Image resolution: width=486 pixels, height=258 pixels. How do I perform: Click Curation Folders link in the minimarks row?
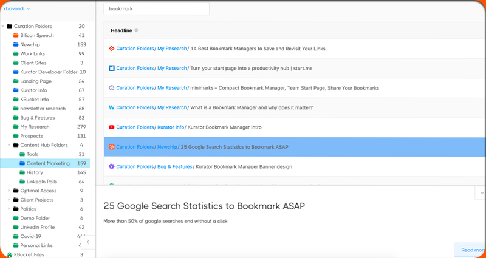pyautogui.click(x=135, y=88)
